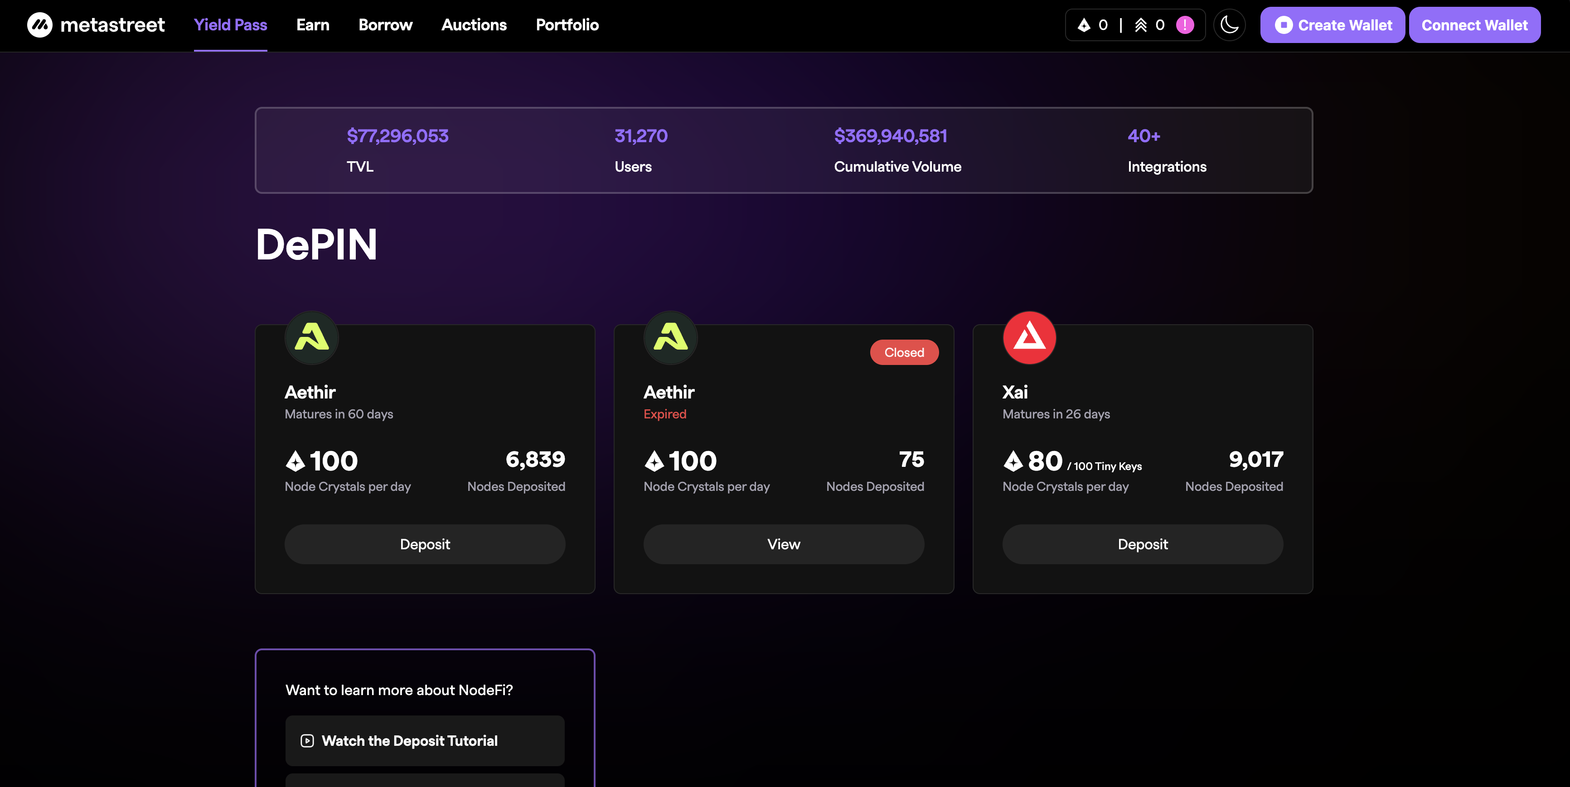This screenshot has height=787, width=1570.
Task: Click the red Xai logo icon
Action: click(1029, 337)
